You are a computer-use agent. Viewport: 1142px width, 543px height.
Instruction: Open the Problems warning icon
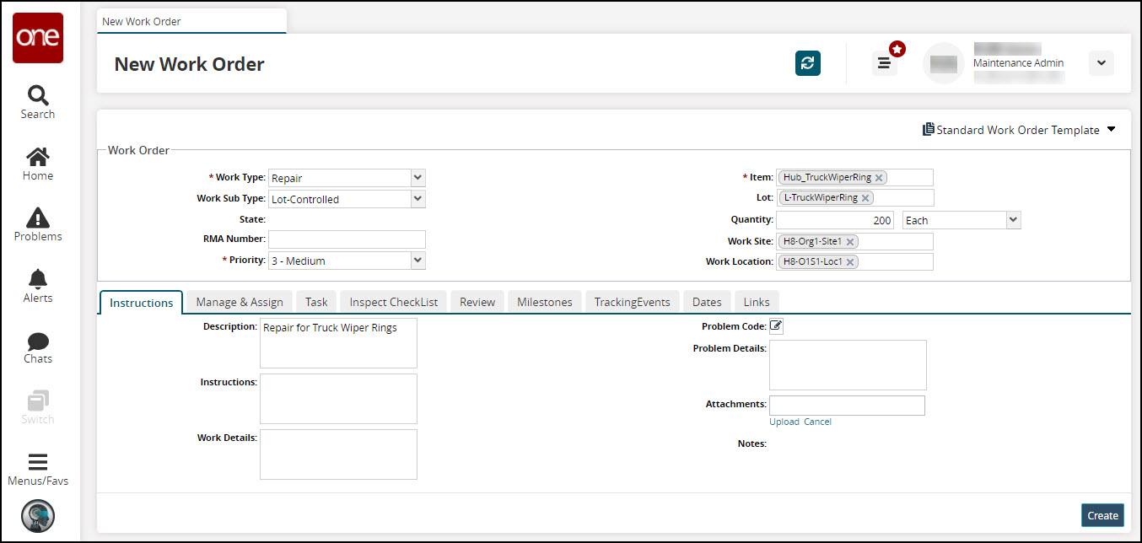(38, 224)
